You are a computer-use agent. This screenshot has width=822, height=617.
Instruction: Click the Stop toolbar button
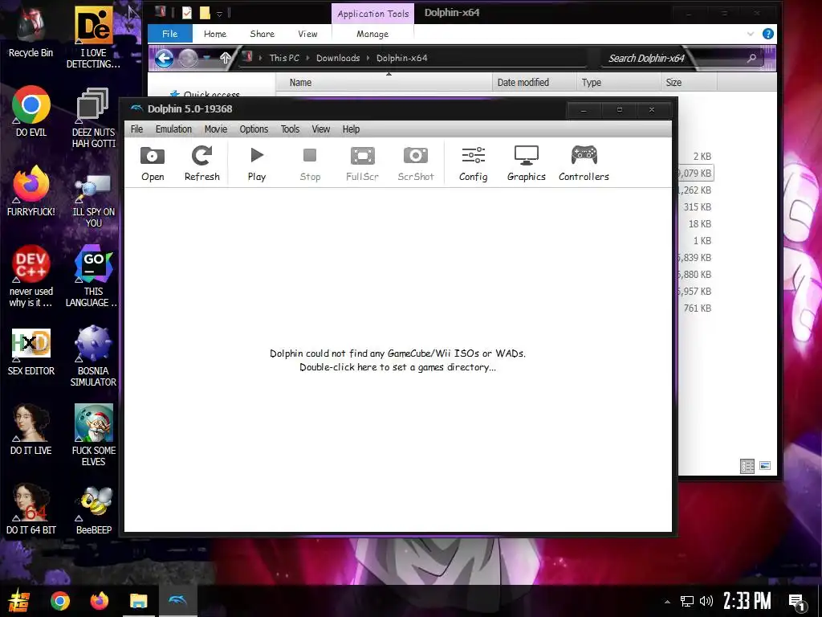(x=310, y=164)
